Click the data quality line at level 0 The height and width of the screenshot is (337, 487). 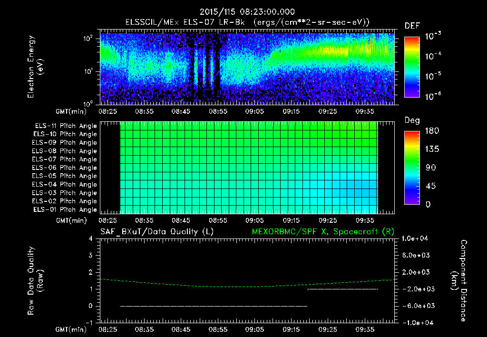pyautogui.click(x=214, y=306)
